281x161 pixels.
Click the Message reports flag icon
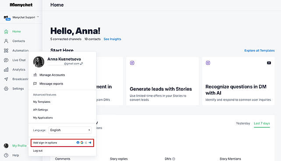pyautogui.click(x=35, y=84)
